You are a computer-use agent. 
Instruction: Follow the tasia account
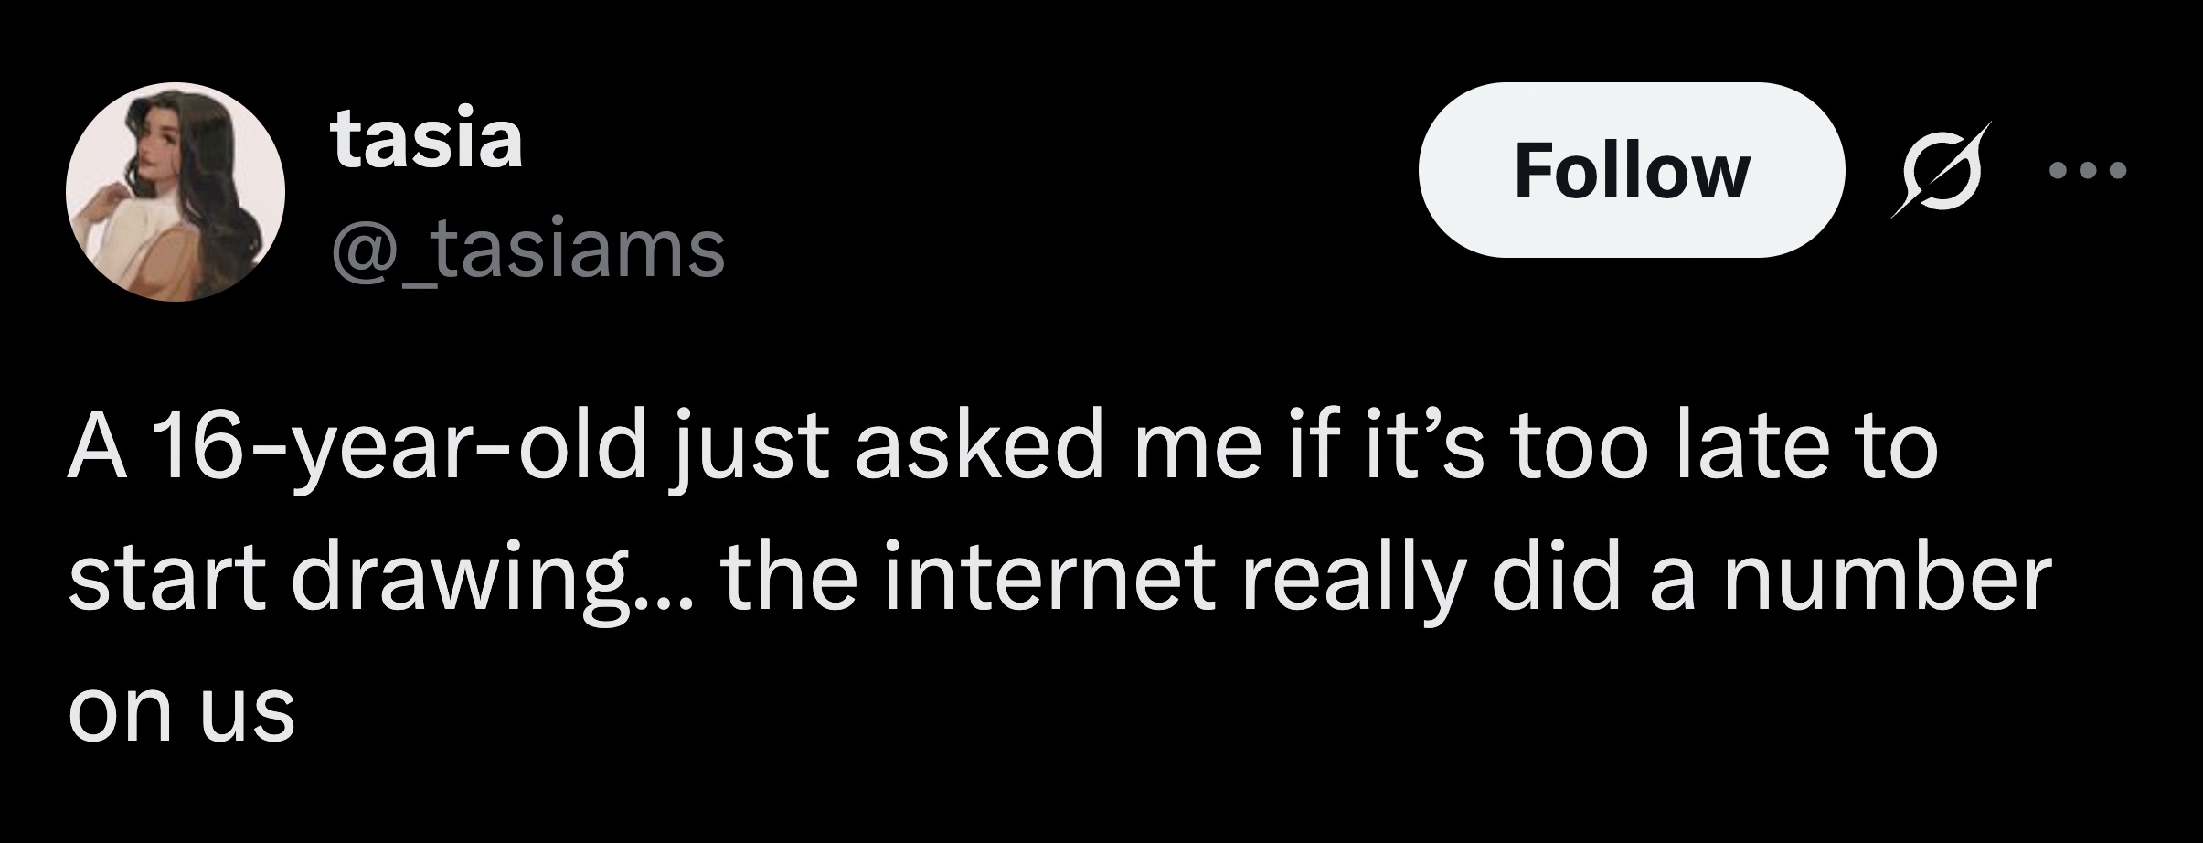pyautogui.click(x=1632, y=170)
